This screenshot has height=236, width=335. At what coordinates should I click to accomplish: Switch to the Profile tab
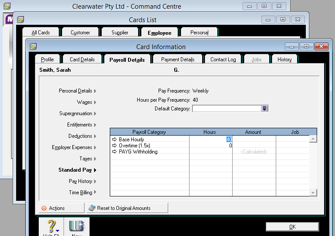point(47,60)
